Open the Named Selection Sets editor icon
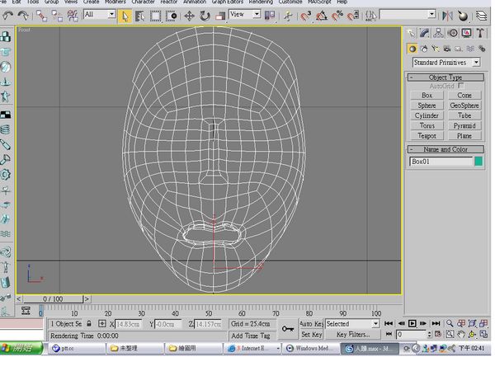The height and width of the screenshot is (371, 495). click(x=371, y=16)
